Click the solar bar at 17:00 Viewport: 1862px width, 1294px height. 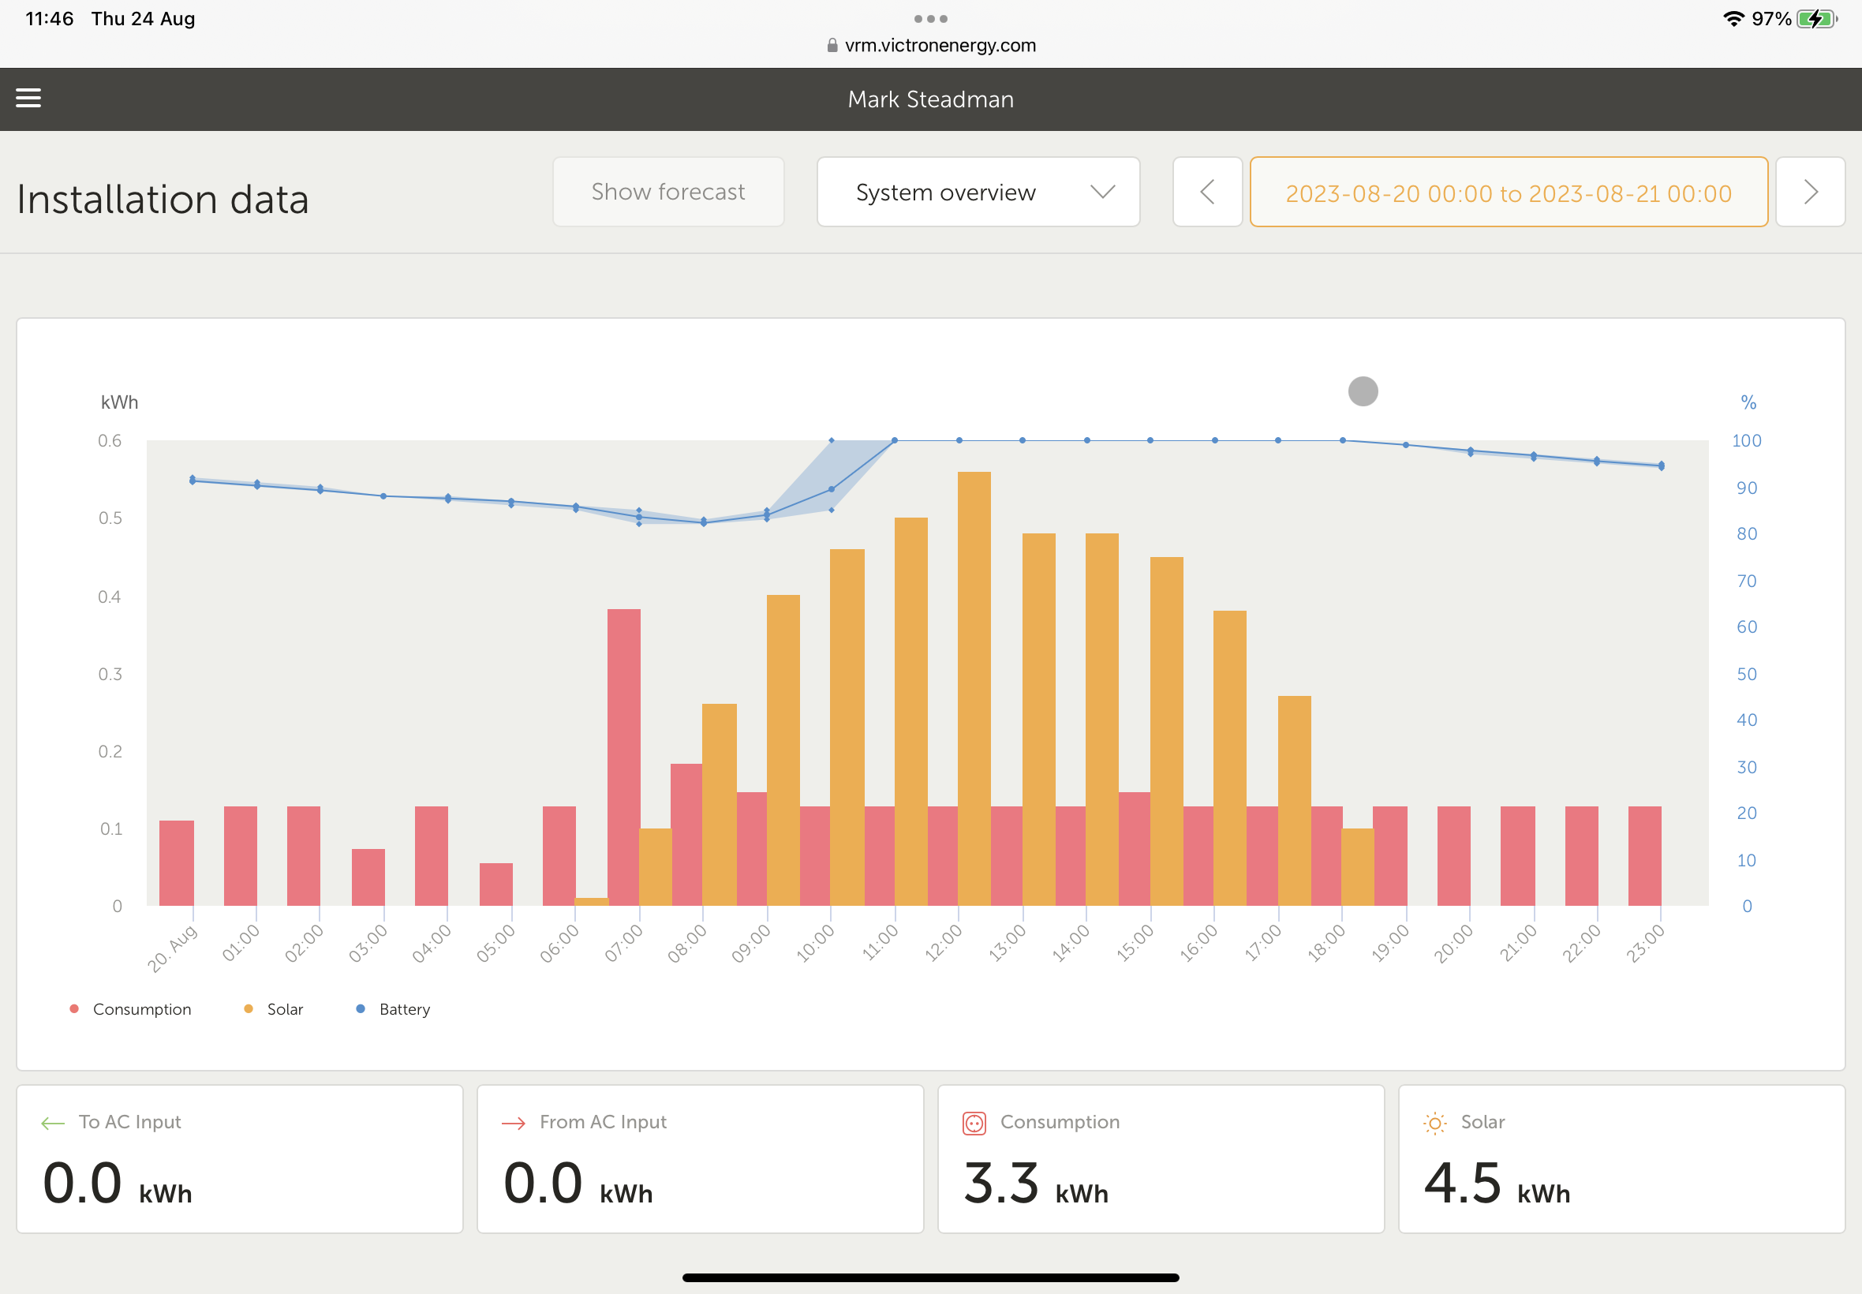click(1295, 801)
